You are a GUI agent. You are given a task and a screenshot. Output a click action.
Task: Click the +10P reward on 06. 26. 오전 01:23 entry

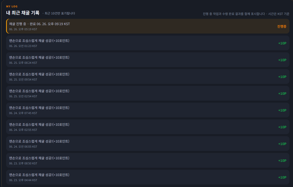click(282, 43)
